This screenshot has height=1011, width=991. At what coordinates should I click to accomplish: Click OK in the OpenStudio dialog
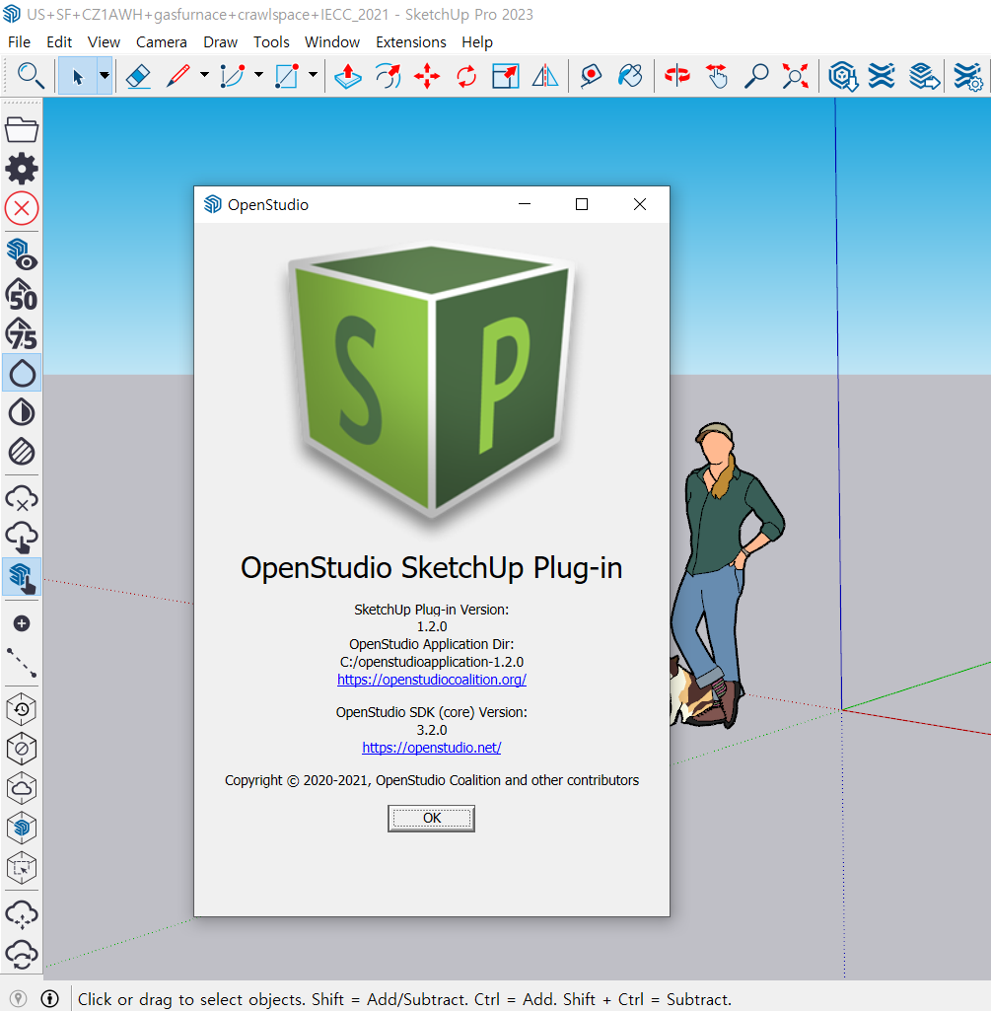tap(431, 819)
